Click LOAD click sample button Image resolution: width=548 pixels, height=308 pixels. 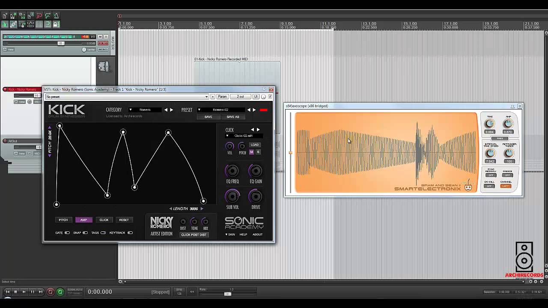tap(255, 145)
